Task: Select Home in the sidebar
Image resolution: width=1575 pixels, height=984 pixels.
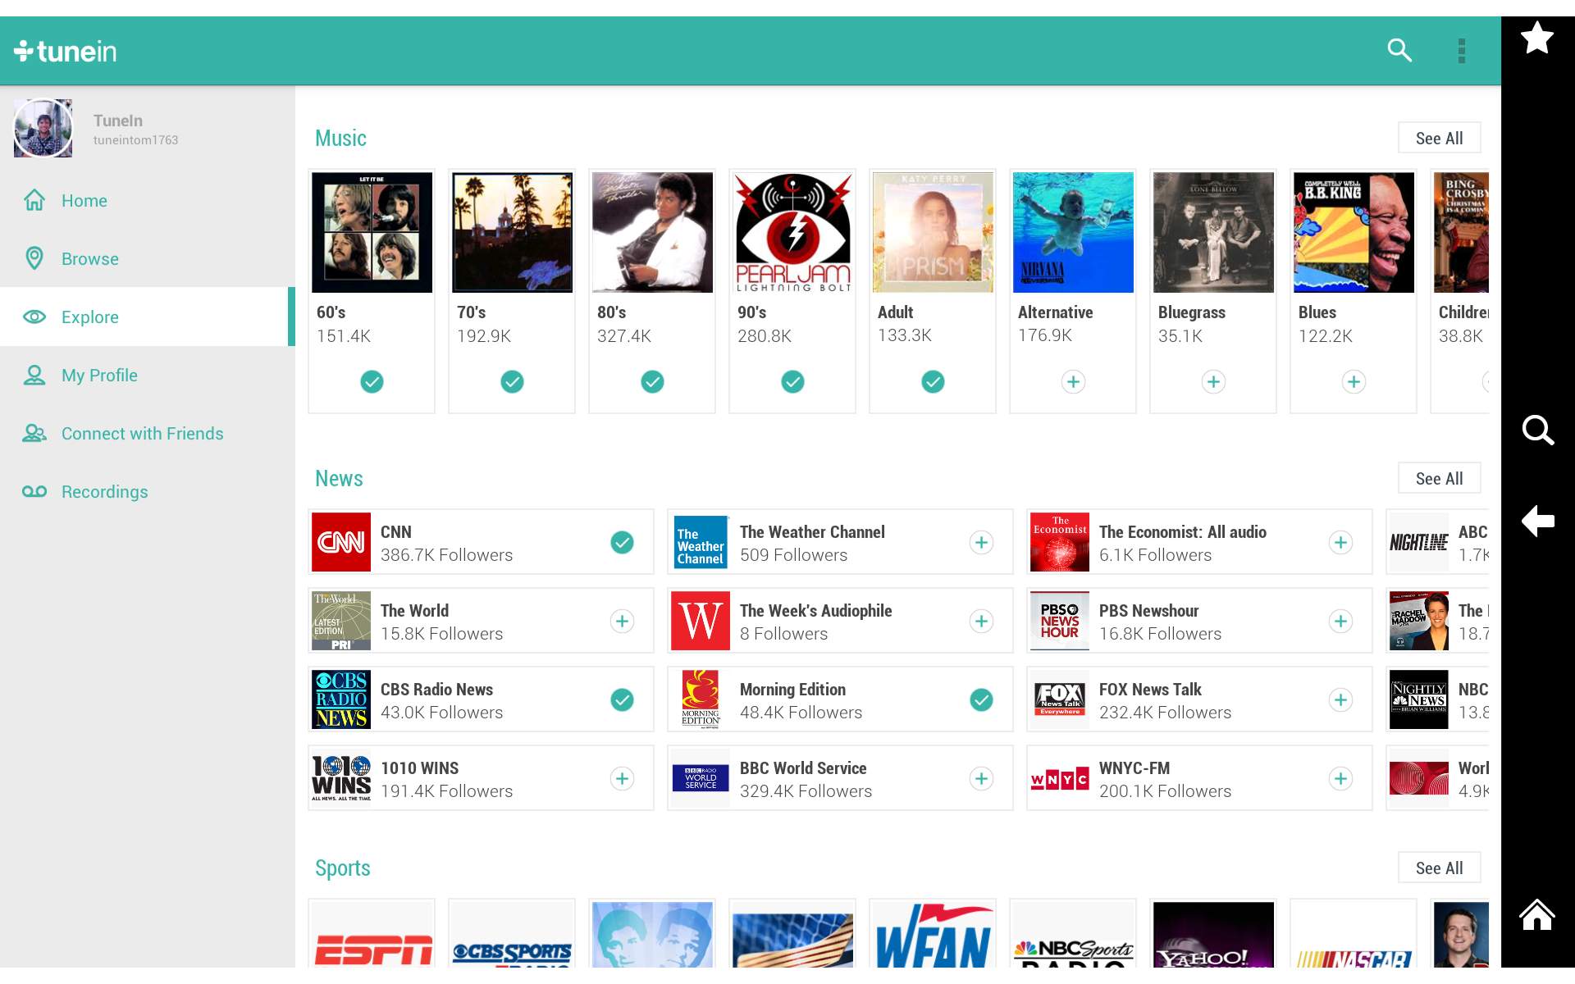Action: click(84, 200)
